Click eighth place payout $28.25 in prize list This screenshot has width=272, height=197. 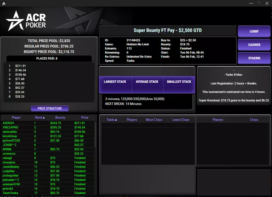click(20, 97)
